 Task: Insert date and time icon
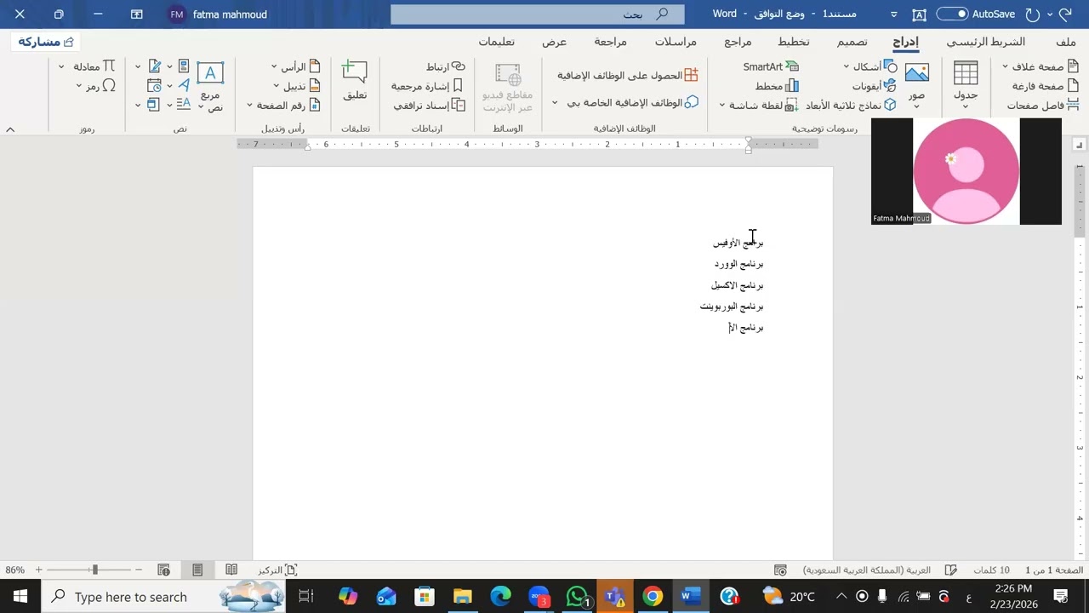pos(154,86)
